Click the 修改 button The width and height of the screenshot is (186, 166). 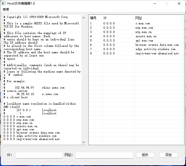tap(145, 155)
